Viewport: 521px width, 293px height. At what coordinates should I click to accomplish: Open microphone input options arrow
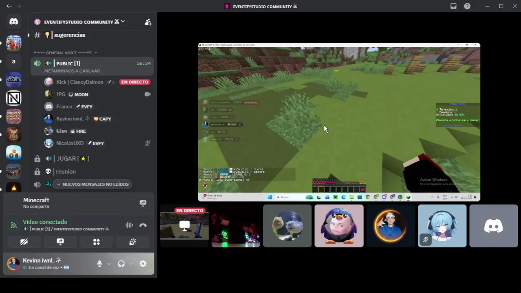tap(109, 264)
